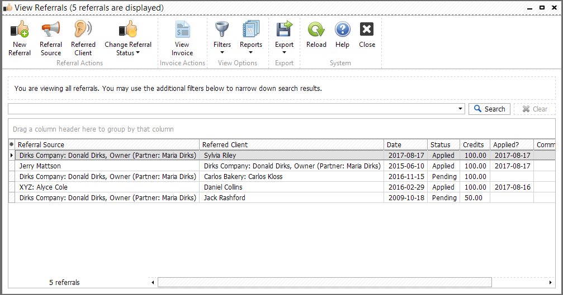Click date cell 2016-11-15

[406, 177]
